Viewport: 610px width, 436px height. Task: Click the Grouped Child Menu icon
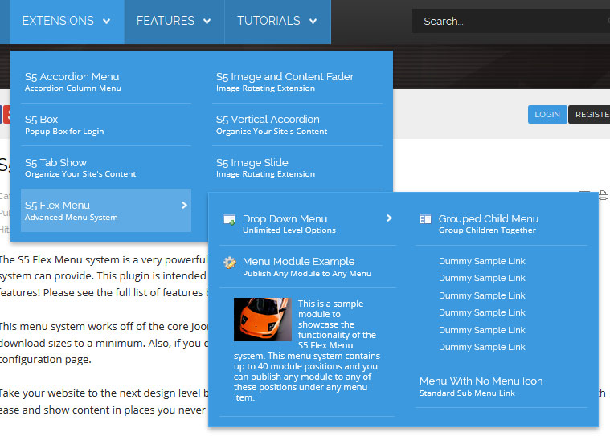point(425,219)
